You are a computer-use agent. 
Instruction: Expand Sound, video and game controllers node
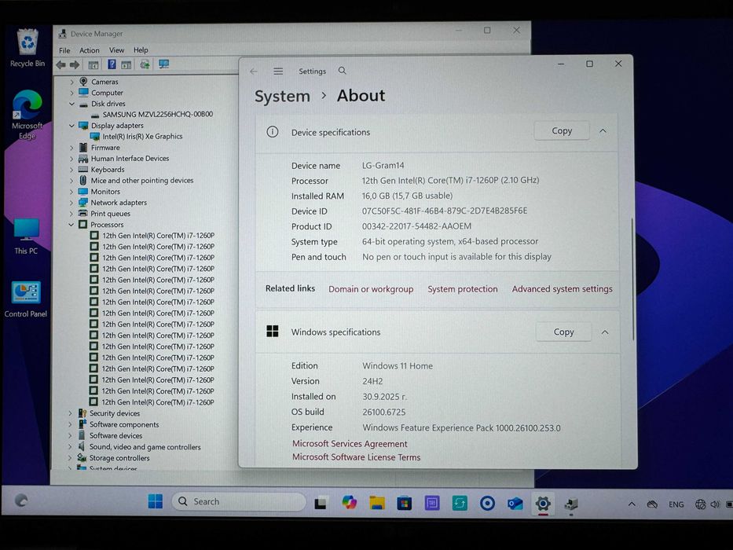70,446
